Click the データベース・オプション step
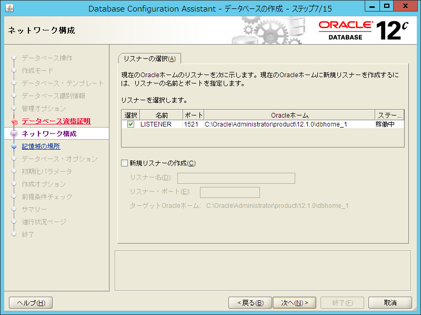 59,159
